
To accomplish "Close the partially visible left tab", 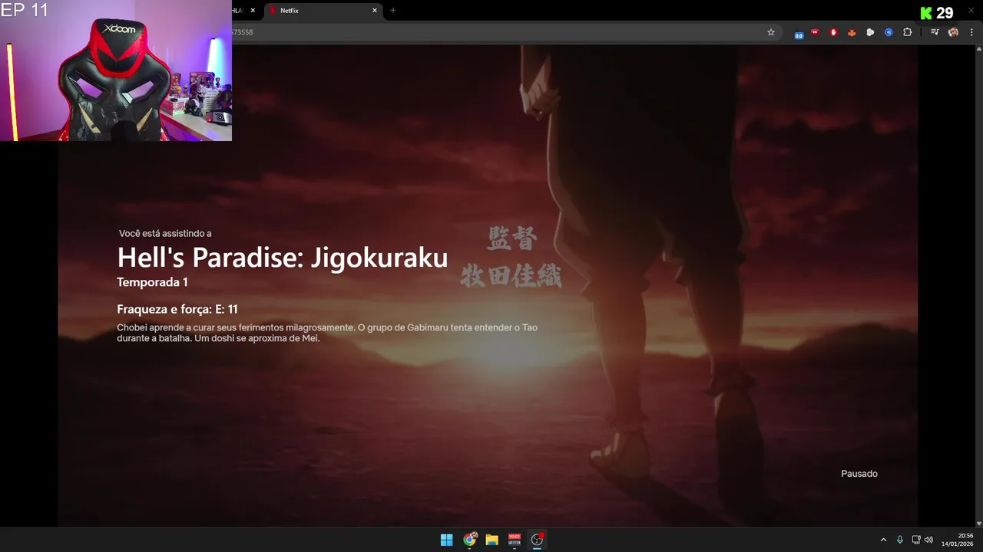I will coord(253,11).
